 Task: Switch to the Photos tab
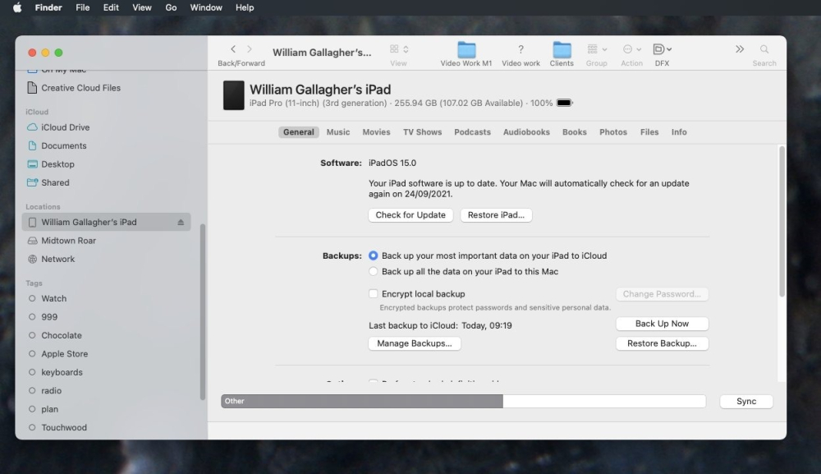pos(612,132)
